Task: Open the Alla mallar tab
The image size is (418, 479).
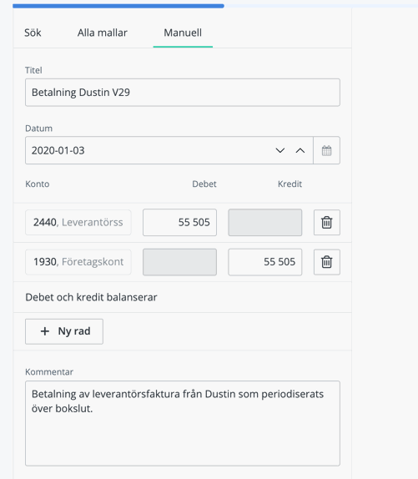Action: [x=103, y=33]
